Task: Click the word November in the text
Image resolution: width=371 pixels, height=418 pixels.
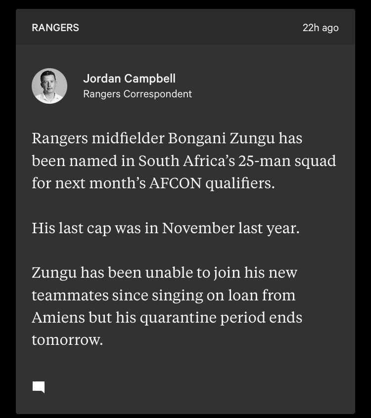Action: pyautogui.click(x=198, y=228)
